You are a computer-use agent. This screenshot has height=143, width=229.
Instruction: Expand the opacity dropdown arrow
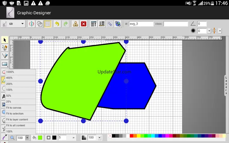(99, 138)
